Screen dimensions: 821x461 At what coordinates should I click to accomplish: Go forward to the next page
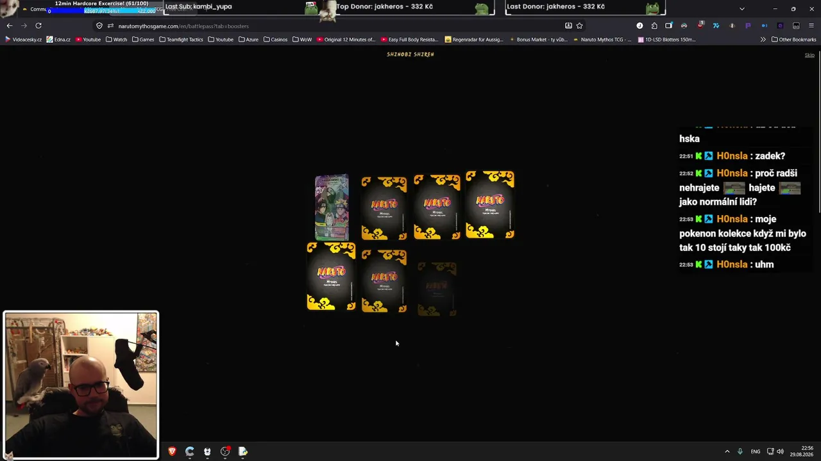pos(24,26)
